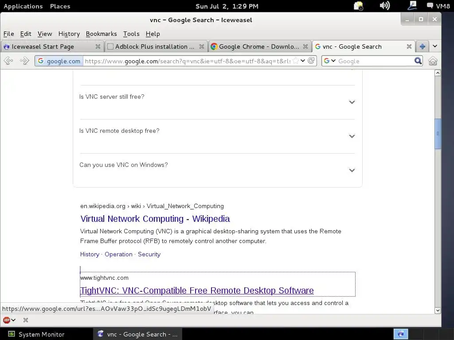Select vnc - Google Search taskbar window button
This screenshot has width=454, height=340.
point(137,334)
